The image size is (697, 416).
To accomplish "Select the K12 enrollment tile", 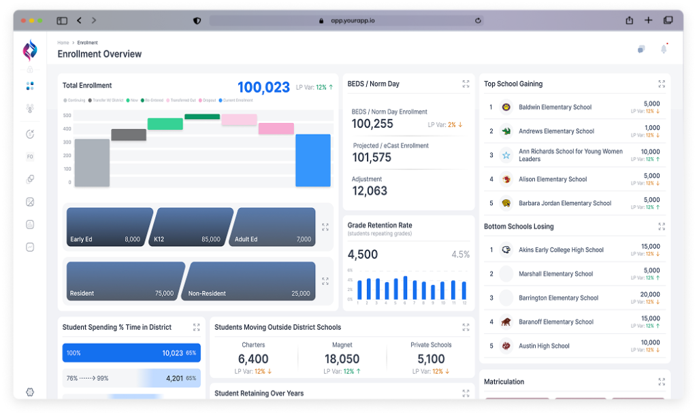I will [189, 227].
